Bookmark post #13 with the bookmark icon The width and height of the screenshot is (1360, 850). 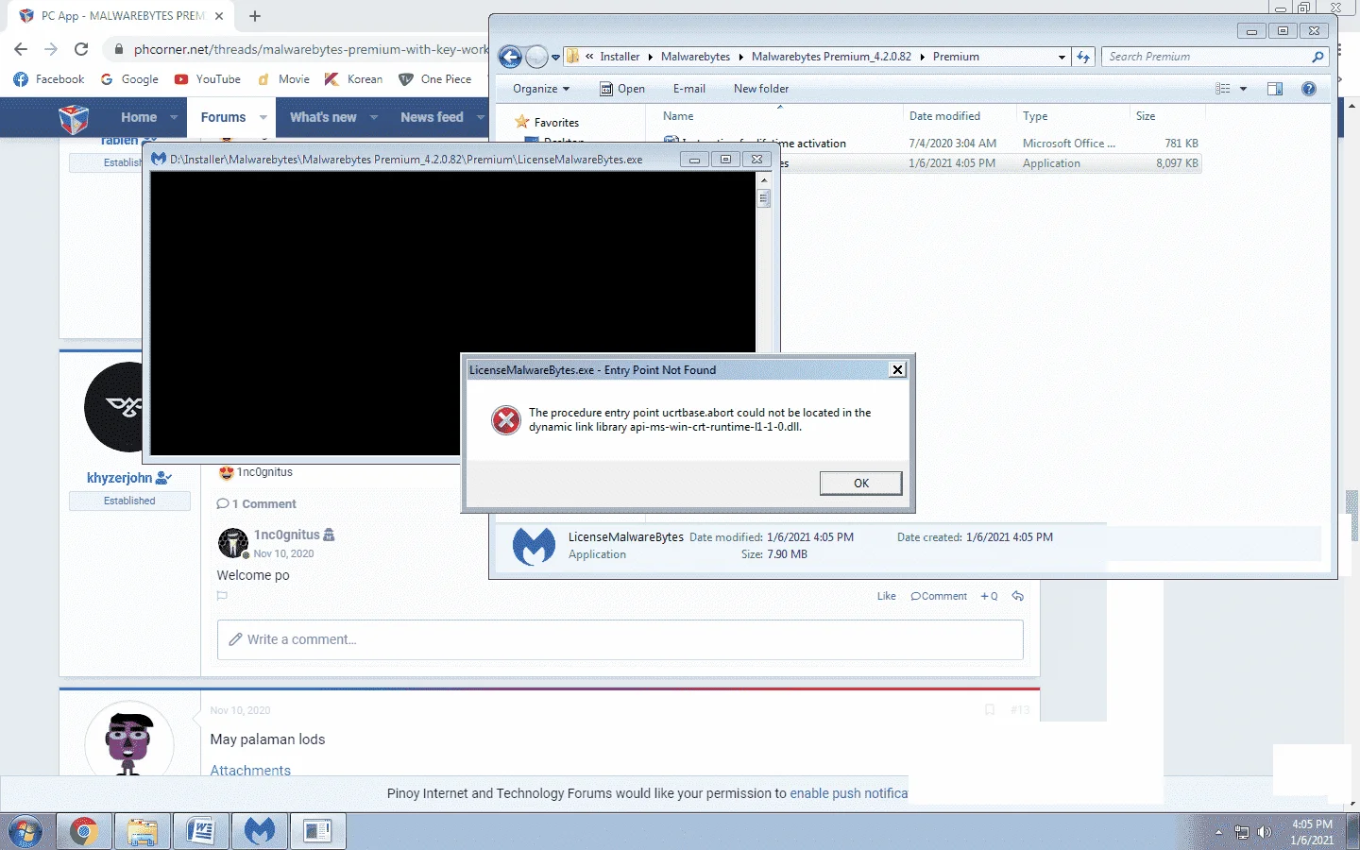990,710
